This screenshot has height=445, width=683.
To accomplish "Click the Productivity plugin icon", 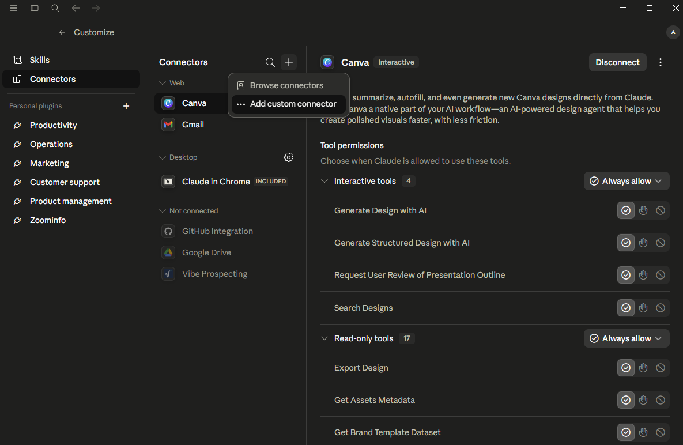I will tap(17, 126).
